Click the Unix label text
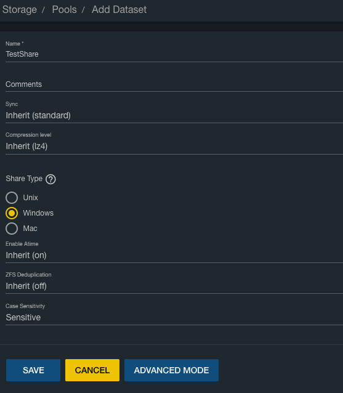The height and width of the screenshot is (393, 343). [x=31, y=198]
